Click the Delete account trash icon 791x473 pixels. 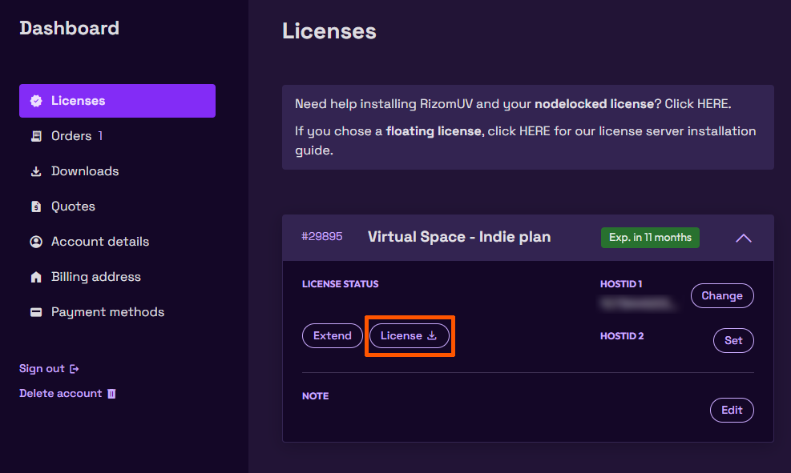[x=111, y=394]
